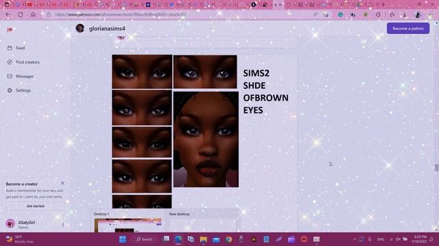Click the gloriana sims4 creator name

(x=107, y=29)
